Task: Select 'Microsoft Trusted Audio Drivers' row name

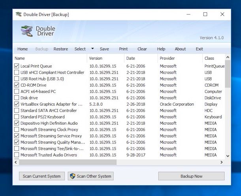Action: click(49, 155)
